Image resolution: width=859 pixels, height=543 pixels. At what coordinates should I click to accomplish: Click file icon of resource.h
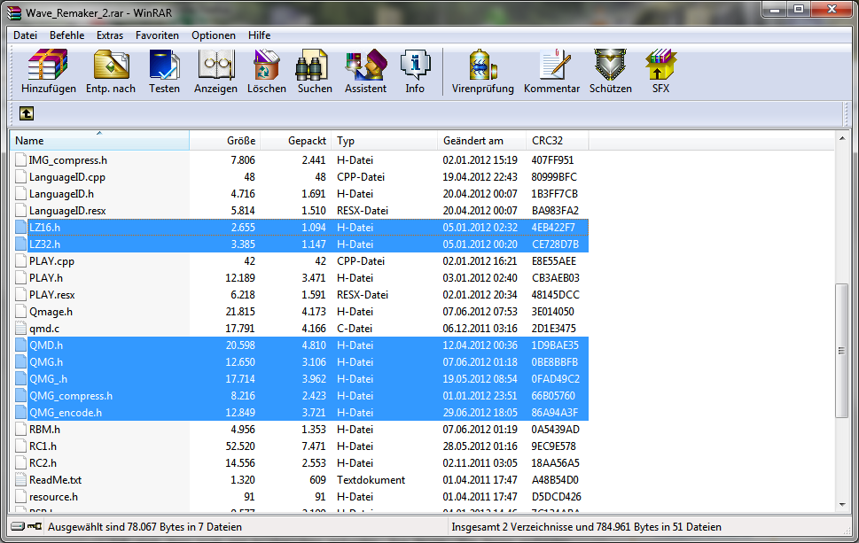(20, 496)
